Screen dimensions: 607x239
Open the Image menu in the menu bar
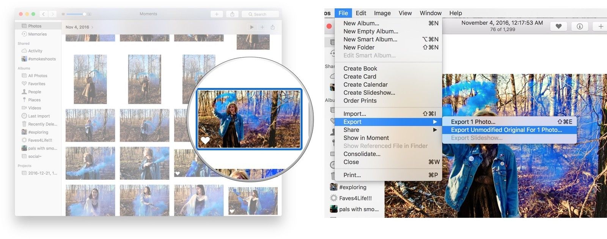coord(382,13)
